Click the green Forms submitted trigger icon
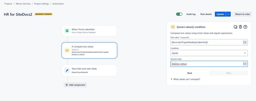256x101 pixels. [67, 31]
